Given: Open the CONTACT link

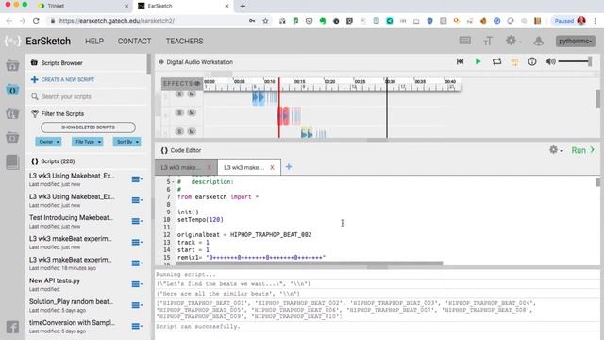Looking at the screenshot, I should (134, 41).
